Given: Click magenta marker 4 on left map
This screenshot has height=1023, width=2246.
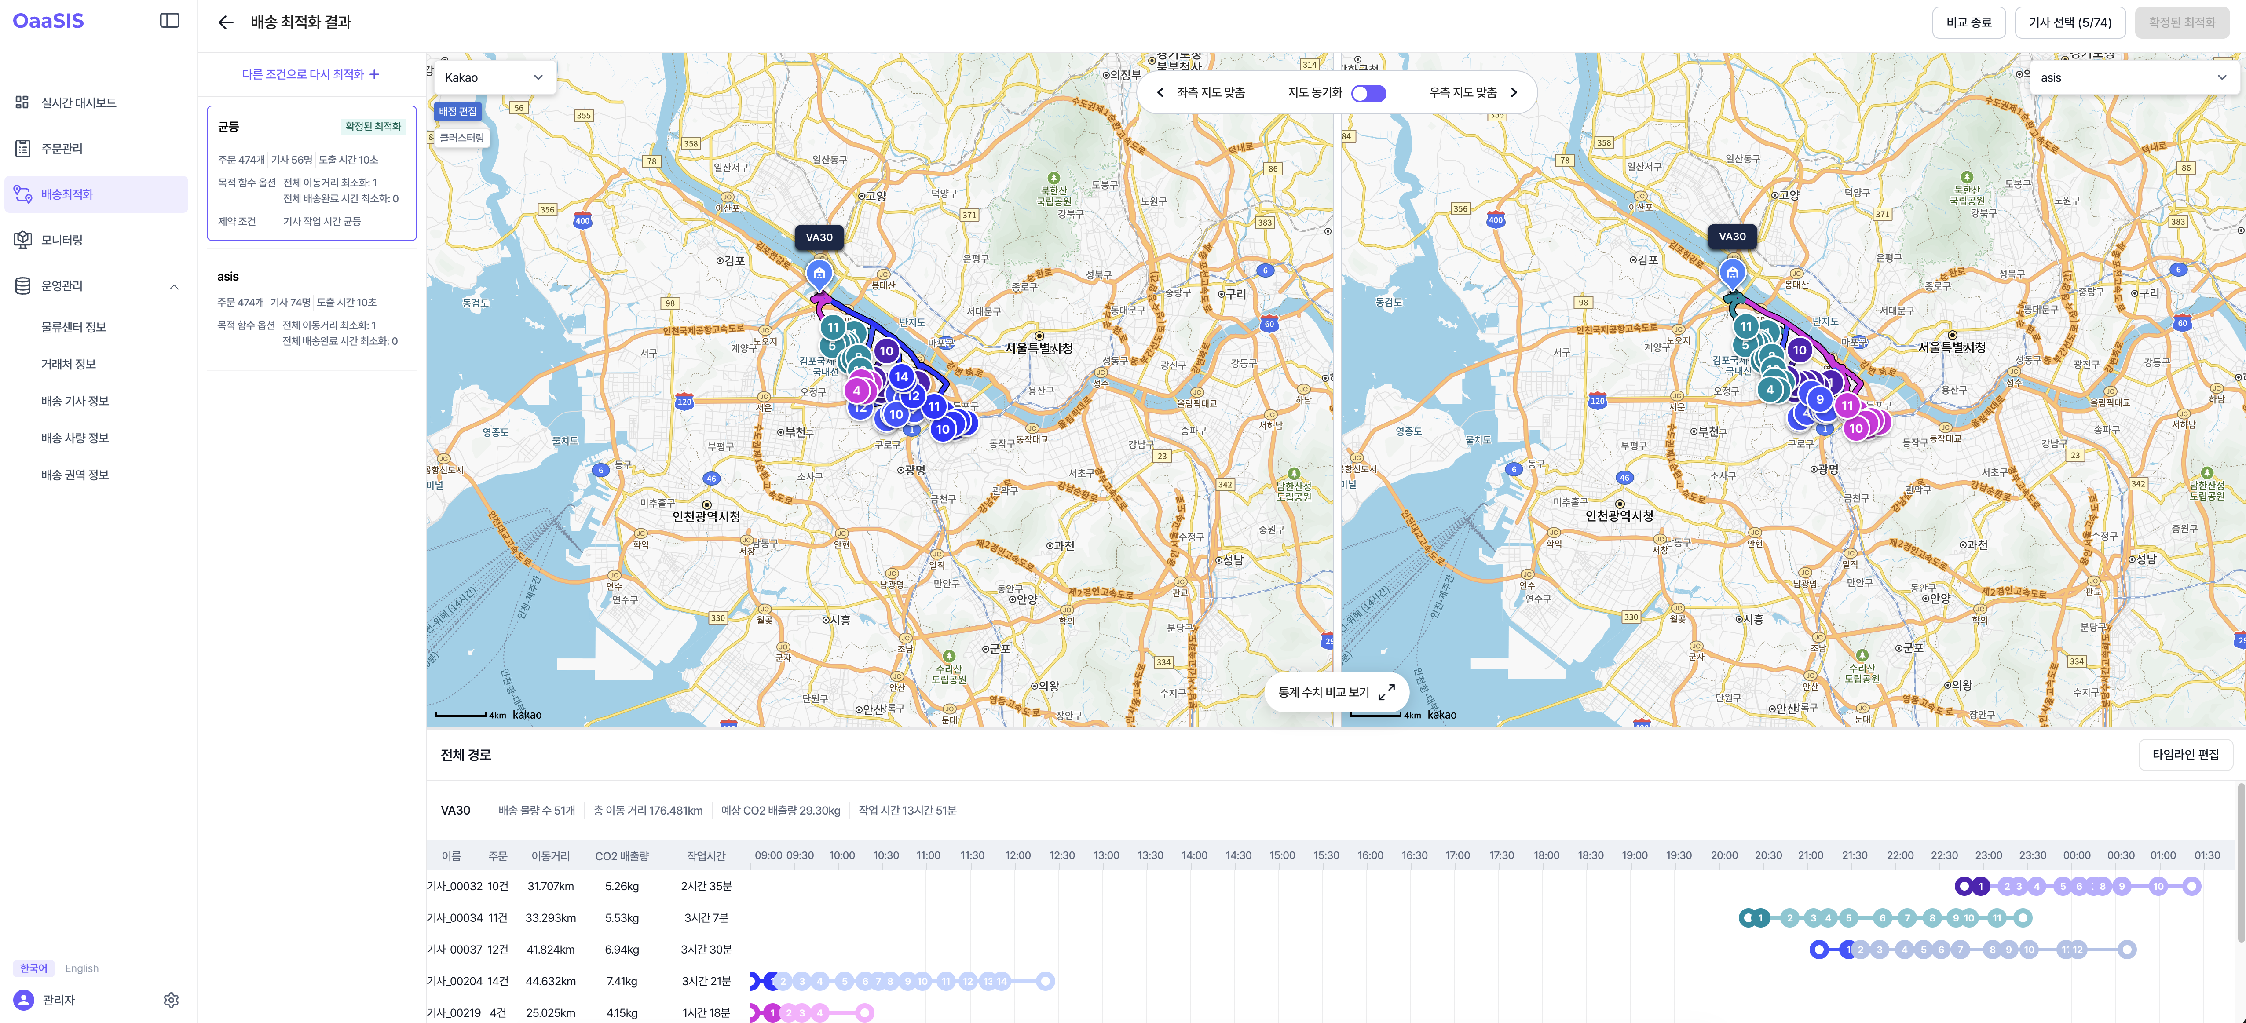Looking at the screenshot, I should pyautogui.click(x=856, y=391).
